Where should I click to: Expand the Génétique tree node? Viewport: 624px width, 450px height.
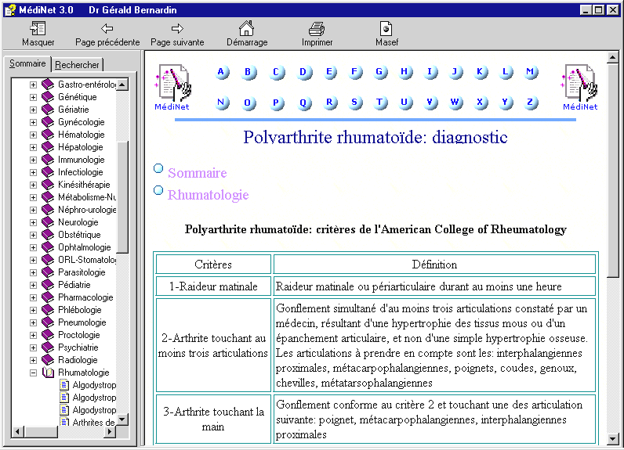(33, 97)
